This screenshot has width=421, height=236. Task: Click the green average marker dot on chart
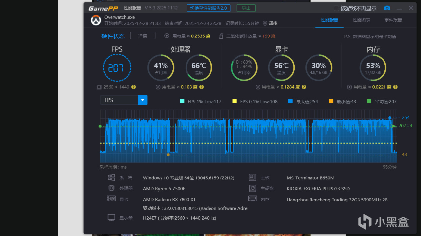click(100, 126)
